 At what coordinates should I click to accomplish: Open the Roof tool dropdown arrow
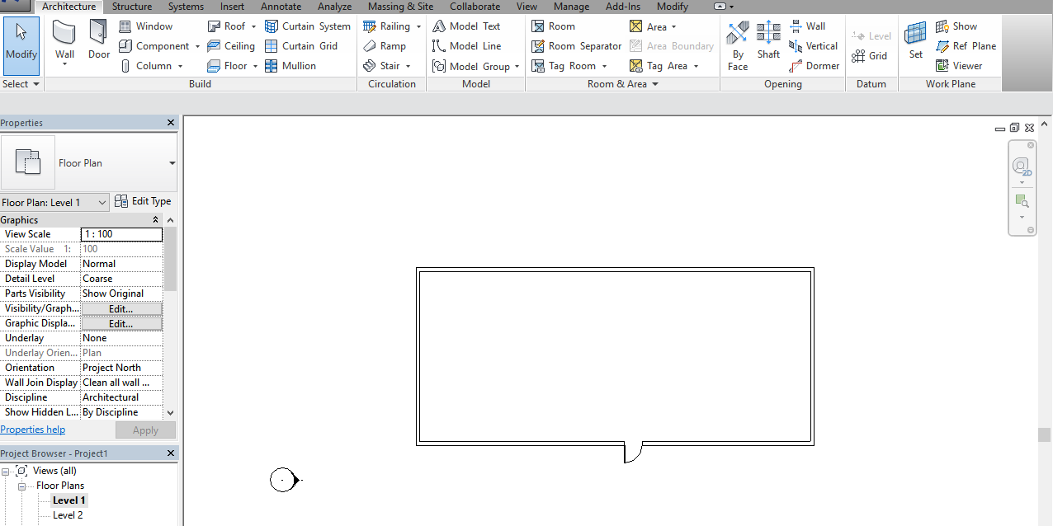[253, 26]
